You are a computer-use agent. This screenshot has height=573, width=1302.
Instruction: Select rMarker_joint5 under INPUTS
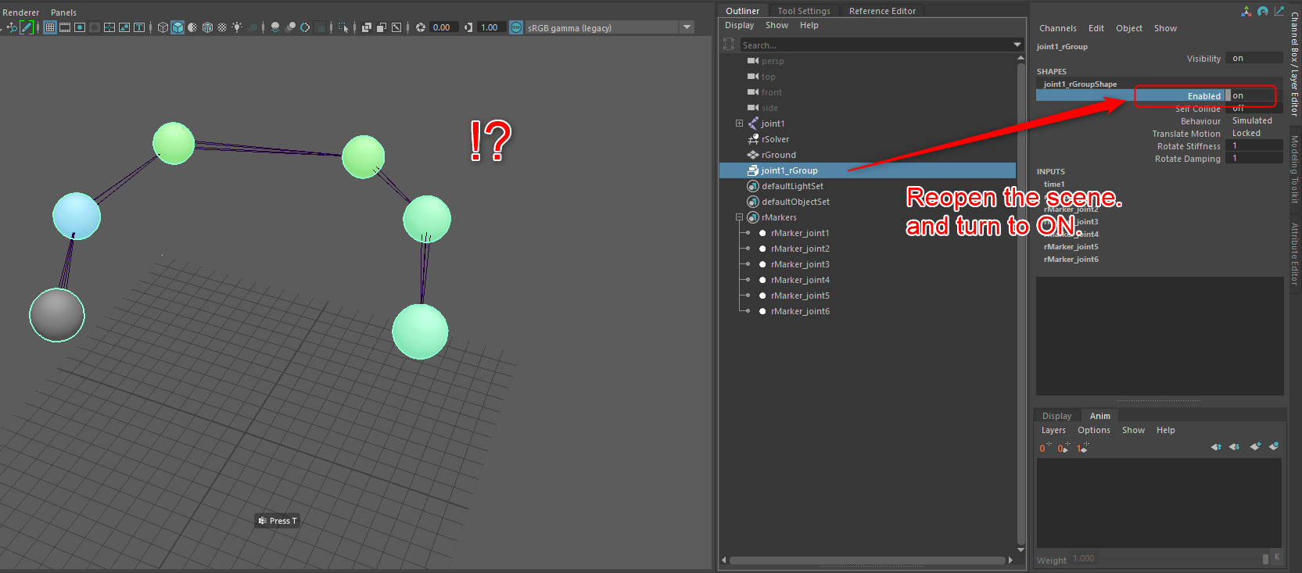point(1071,246)
